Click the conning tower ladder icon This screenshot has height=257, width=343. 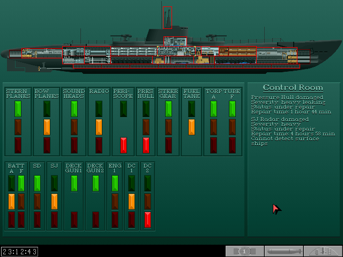coord(323,251)
